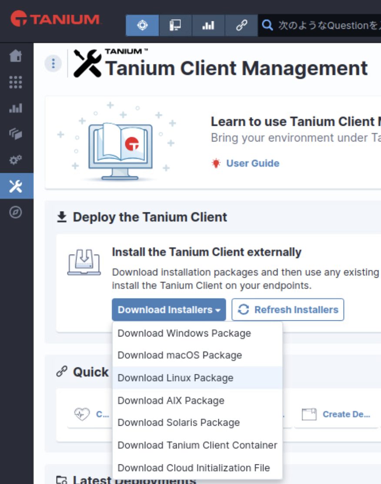This screenshot has height=484, width=381.
Task: Pick Download Solaris Package
Action: [x=197, y=423]
